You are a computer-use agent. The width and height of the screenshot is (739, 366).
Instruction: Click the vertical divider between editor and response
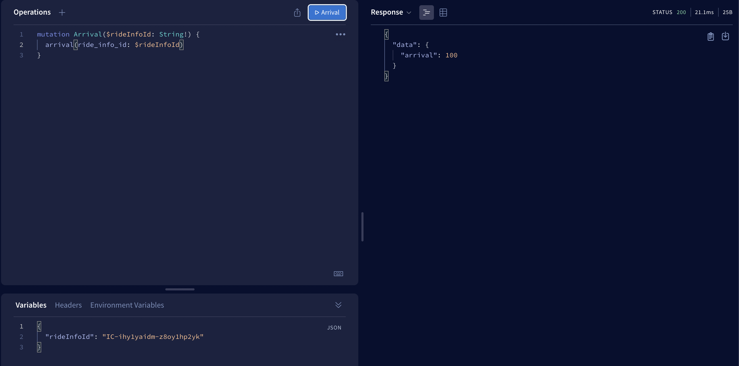(x=362, y=227)
